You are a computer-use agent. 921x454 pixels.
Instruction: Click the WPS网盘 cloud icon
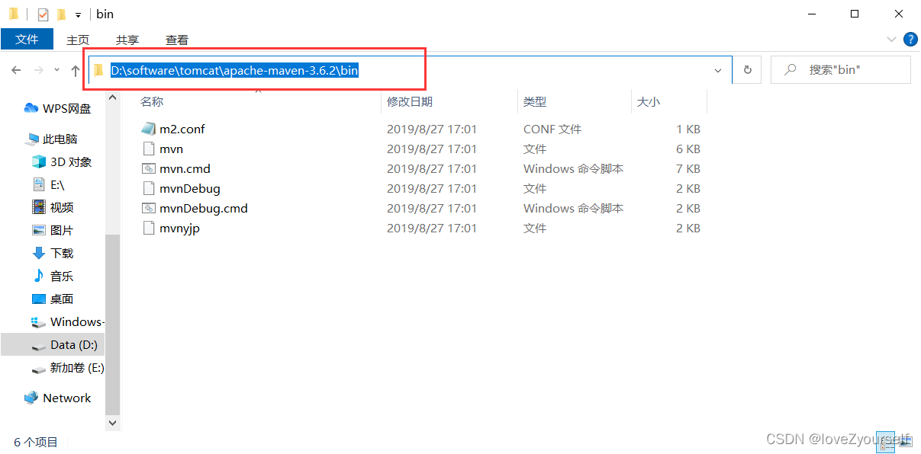(x=31, y=108)
